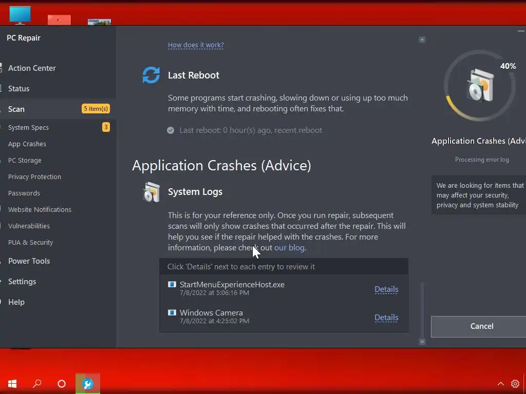Click the Application Crashes (Advice) heading
Viewport: 526px width, 394px height.
pyautogui.click(x=221, y=166)
